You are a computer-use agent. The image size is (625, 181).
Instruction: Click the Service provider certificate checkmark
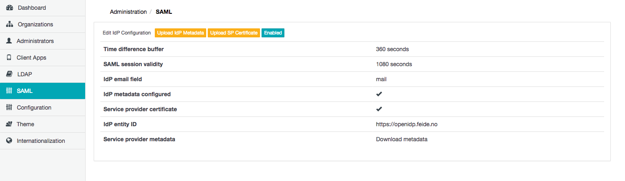(379, 109)
